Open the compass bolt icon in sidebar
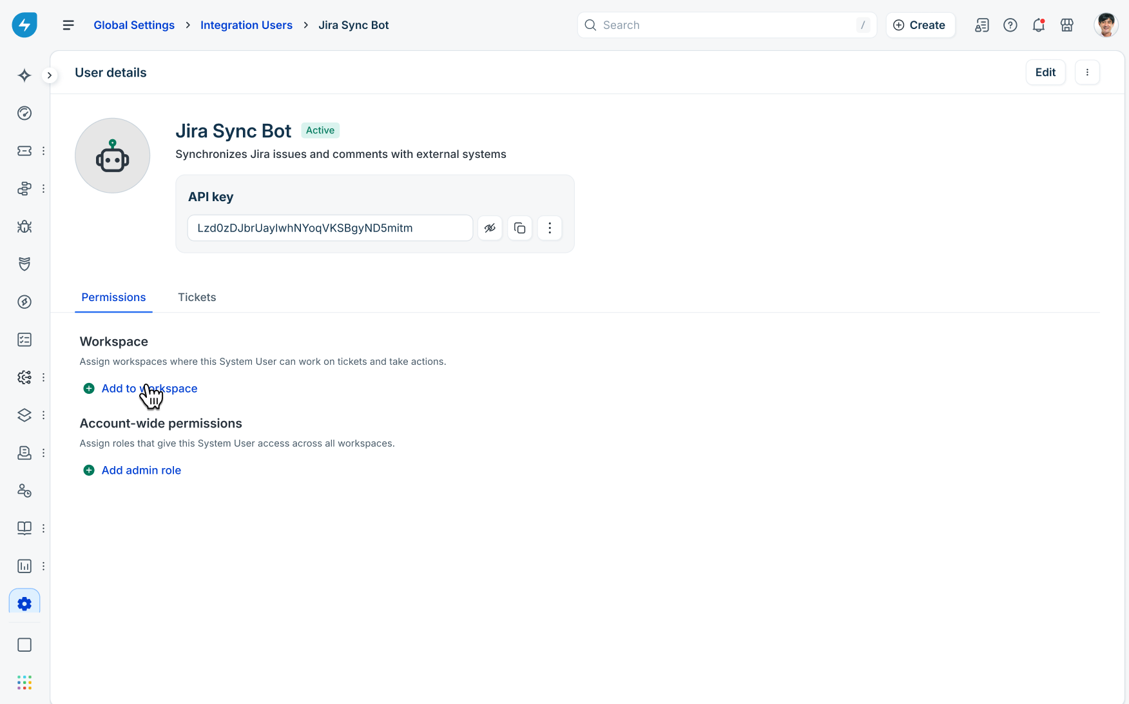 click(24, 302)
